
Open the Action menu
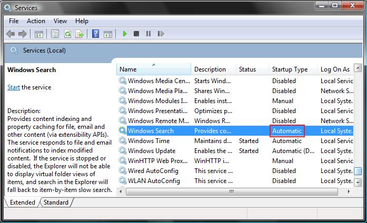36,21
